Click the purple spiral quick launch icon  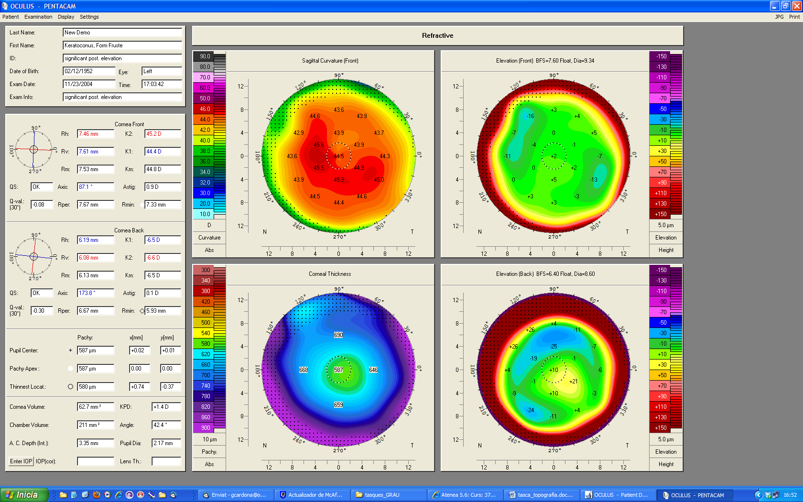coord(129,495)
